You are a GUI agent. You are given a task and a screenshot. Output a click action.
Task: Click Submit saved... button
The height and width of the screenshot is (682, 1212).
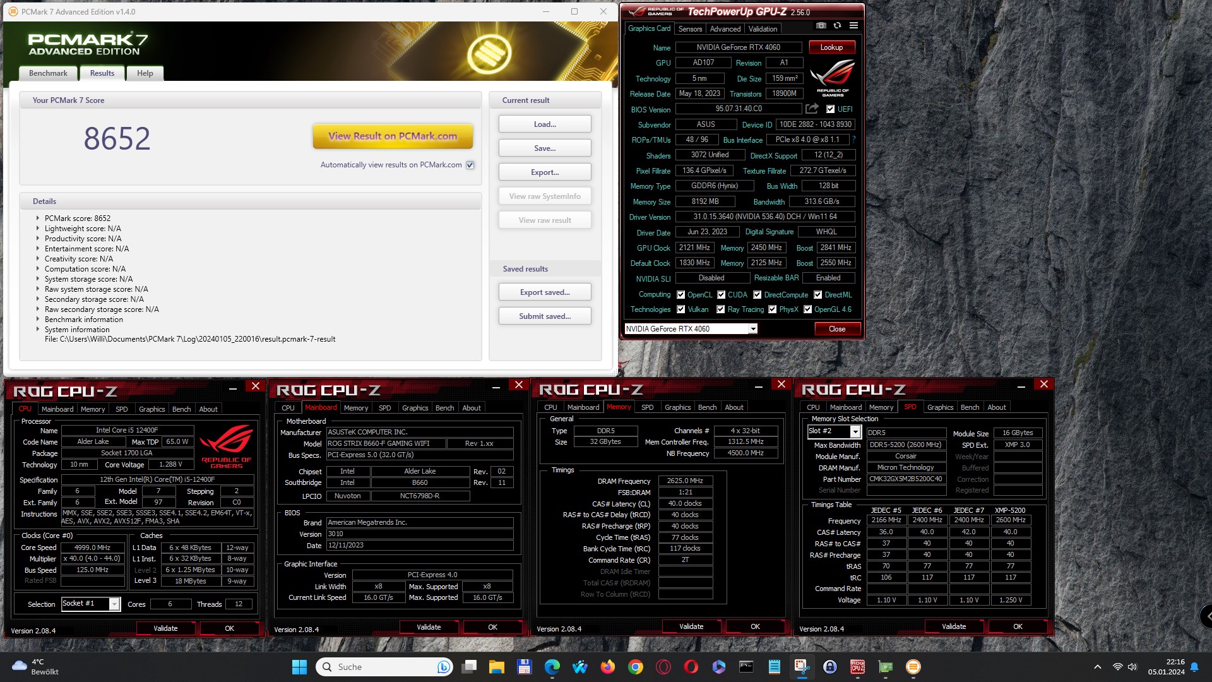545,316
